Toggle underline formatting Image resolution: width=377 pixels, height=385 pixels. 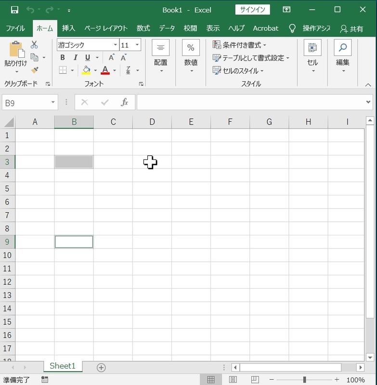tap(88, 57)
